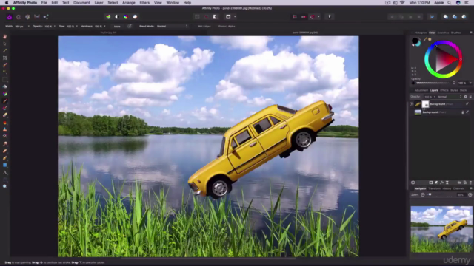Toggle layer lock icon beside blend mode
474x266 pixels.
[470, 97]
